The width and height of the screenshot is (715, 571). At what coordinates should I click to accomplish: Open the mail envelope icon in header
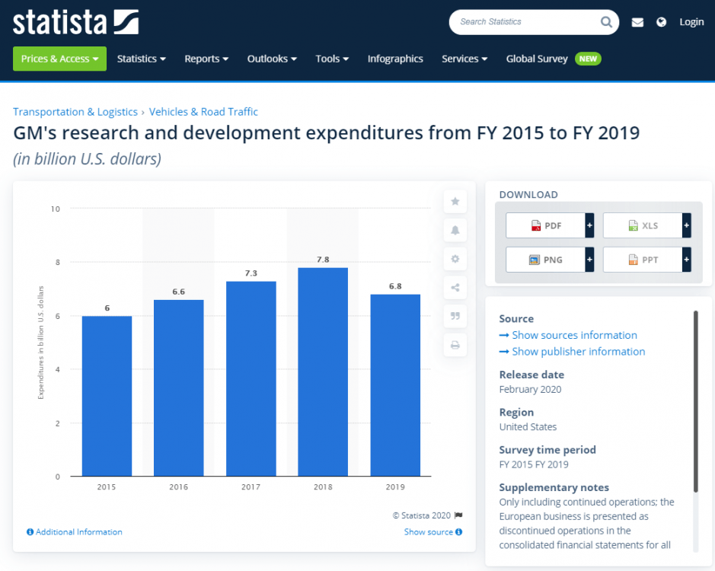(x=637, y=22)
